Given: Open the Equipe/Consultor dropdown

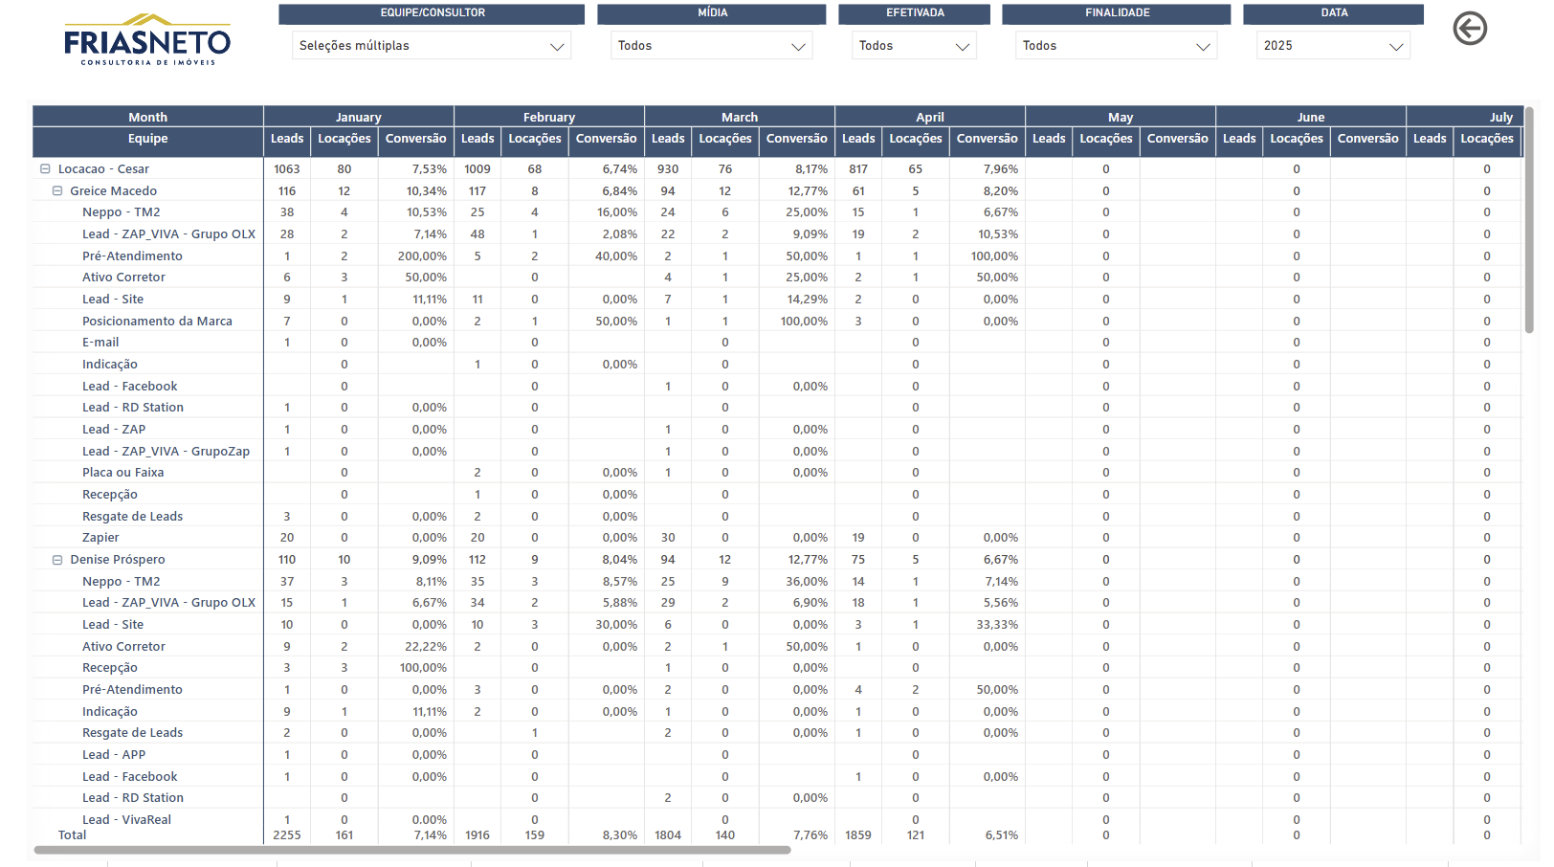Looking at the screenshot, I should 432,46.
